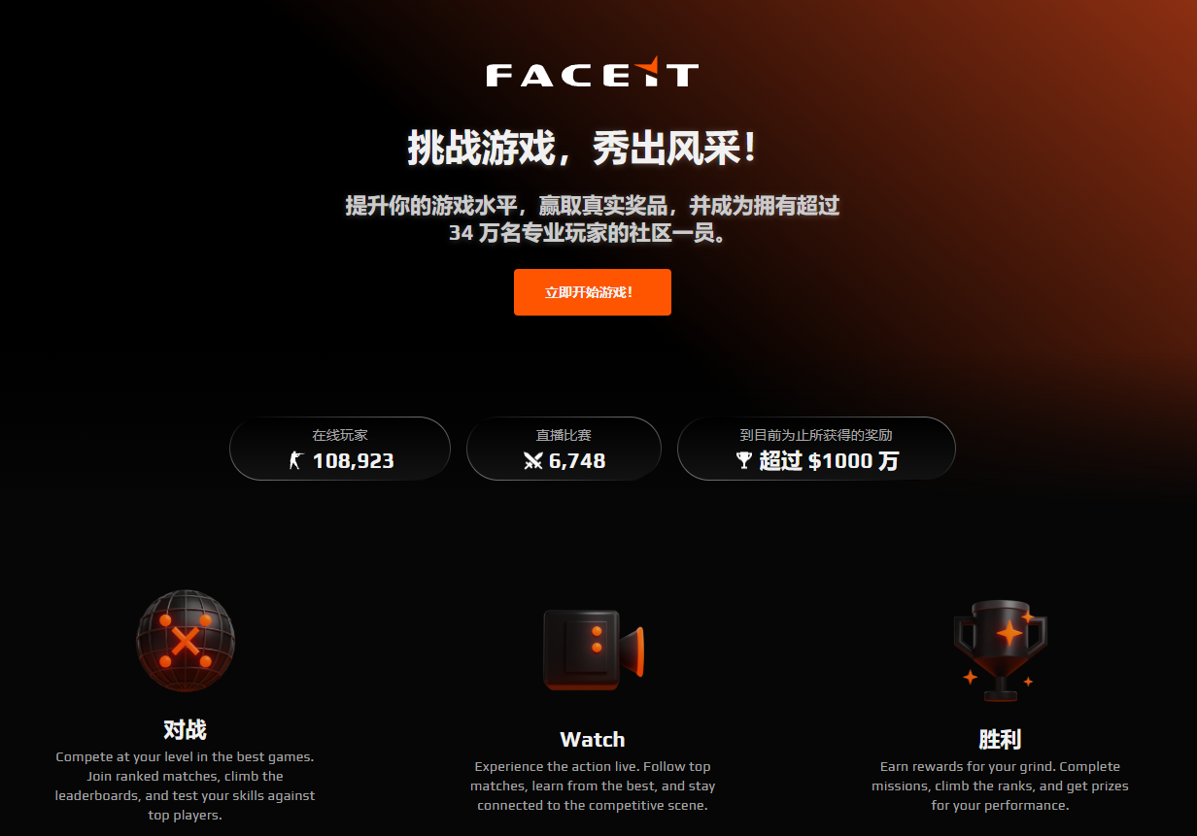Click the FACEIT logo at the top
This screenshot has width=1197, height=836.
592,72
